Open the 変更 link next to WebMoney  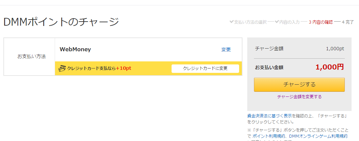pos(226,50)
